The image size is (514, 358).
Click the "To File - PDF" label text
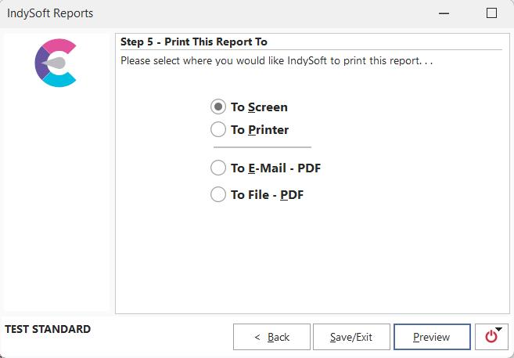(267, 195)
